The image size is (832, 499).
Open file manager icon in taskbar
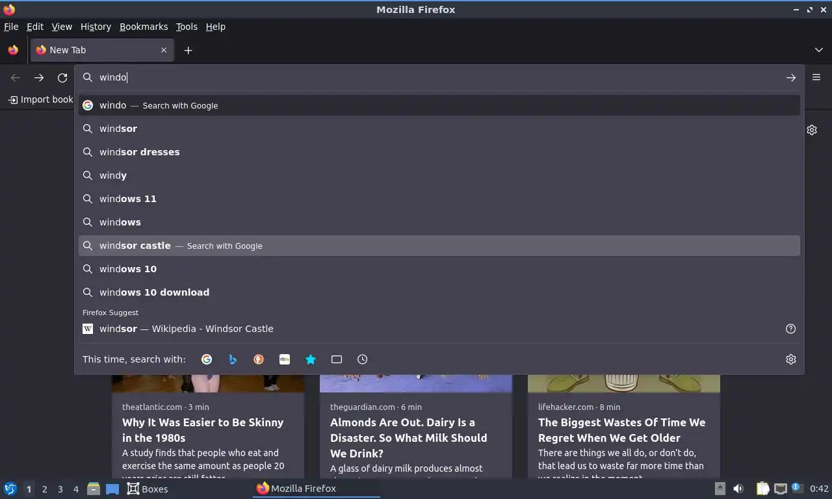[94, 489]
